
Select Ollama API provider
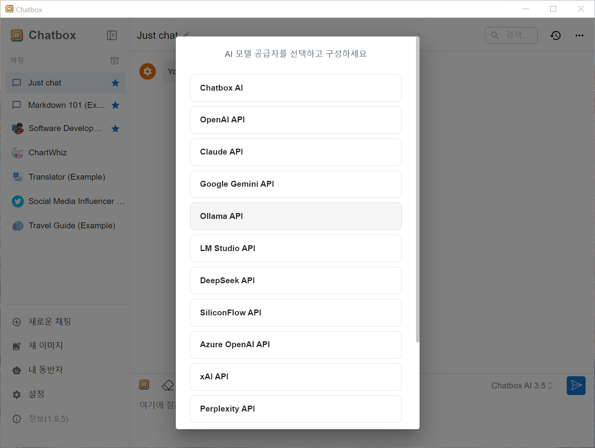(x=296, y=216)
